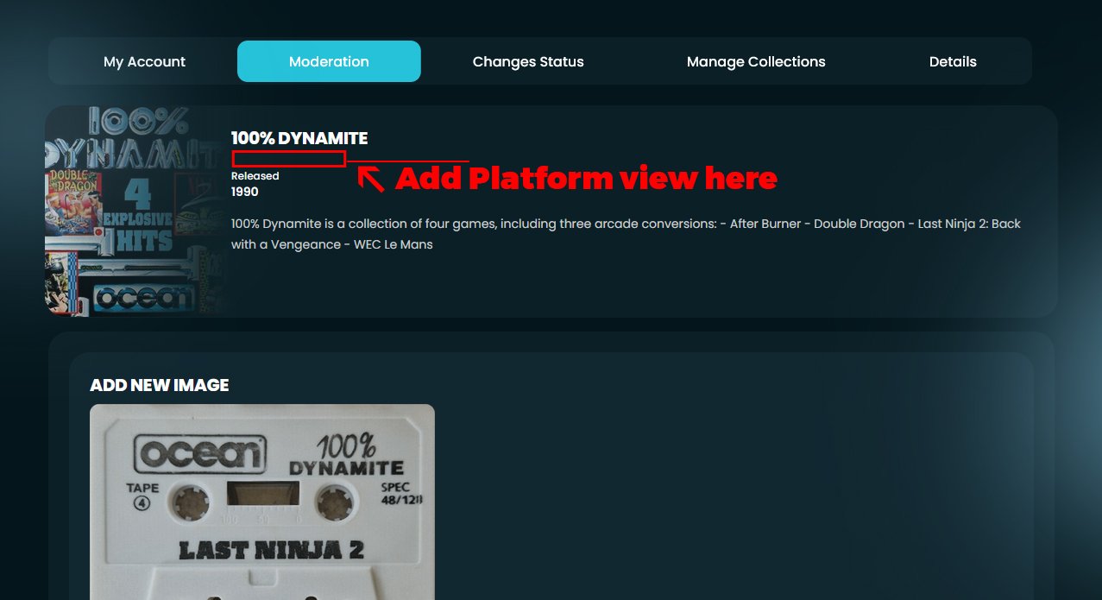Open the My Account tab
The height and width of the screenshot is (600, 1102).
coord(145,61)
